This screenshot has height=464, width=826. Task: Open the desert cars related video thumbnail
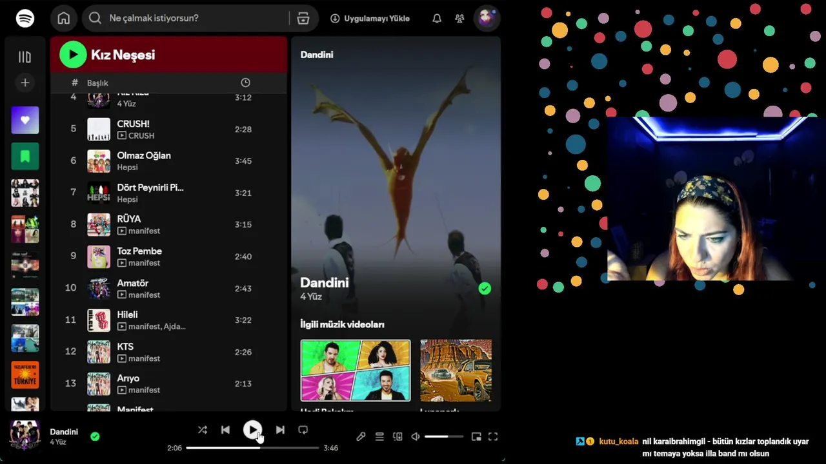[456, 371]
